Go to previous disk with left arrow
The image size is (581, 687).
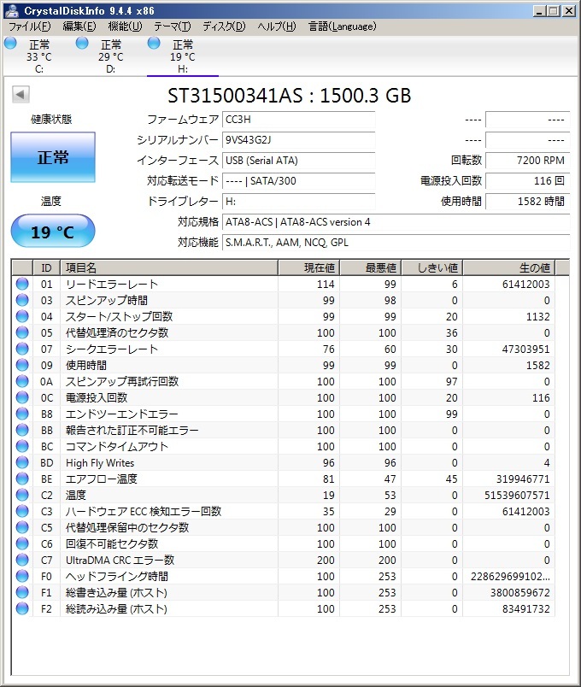[x=21, y=94]
